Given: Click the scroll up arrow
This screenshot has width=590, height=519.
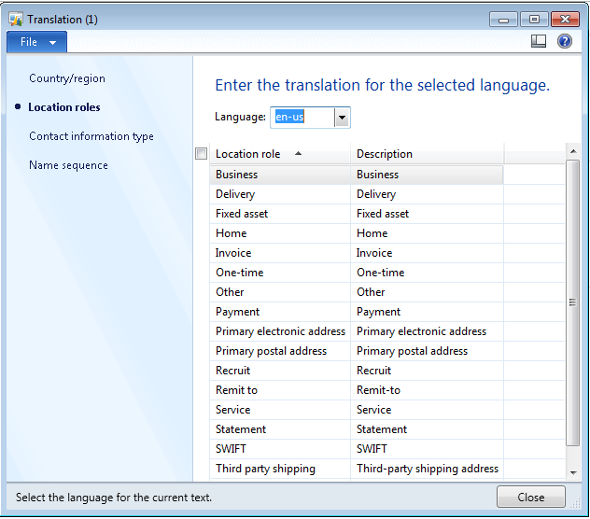Looking at the screenshot, I should coord(573,151).
